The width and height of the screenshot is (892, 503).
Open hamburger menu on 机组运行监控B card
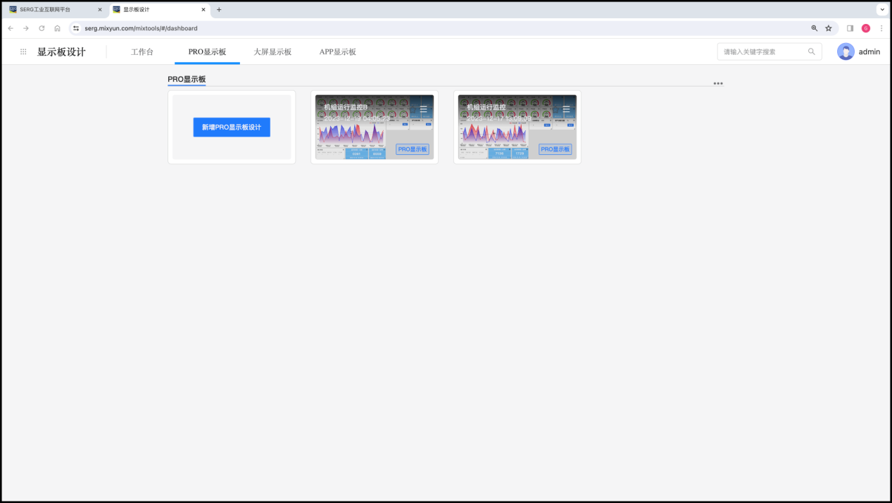point(423,109)
